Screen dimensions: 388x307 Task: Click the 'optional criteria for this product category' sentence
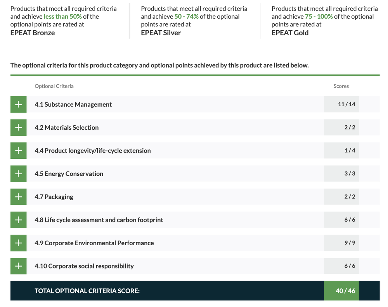[x=159, y=65]
